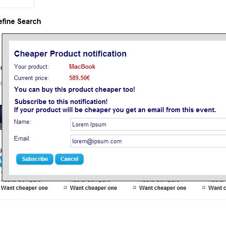Click the red MacBook product name
226x226 pixels.
click(x=82, y=66)
